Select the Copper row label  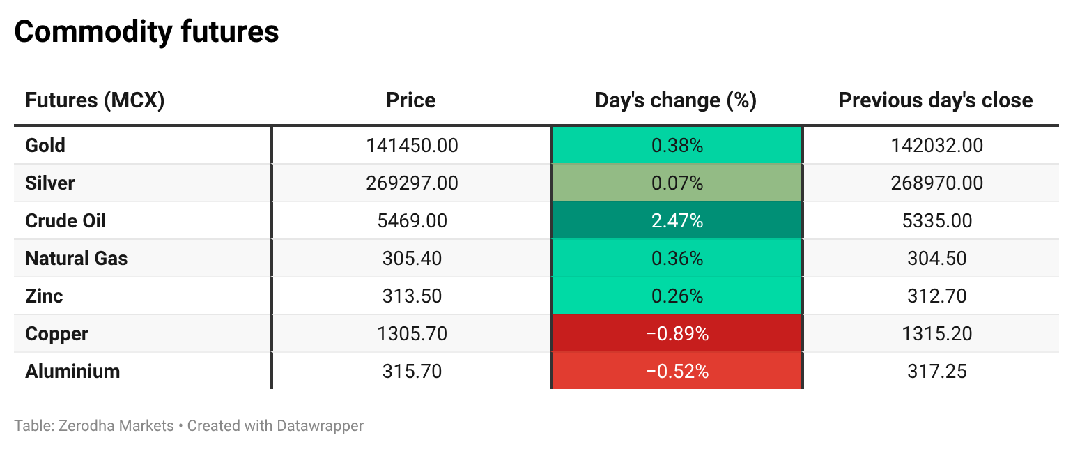coord(56,334)
